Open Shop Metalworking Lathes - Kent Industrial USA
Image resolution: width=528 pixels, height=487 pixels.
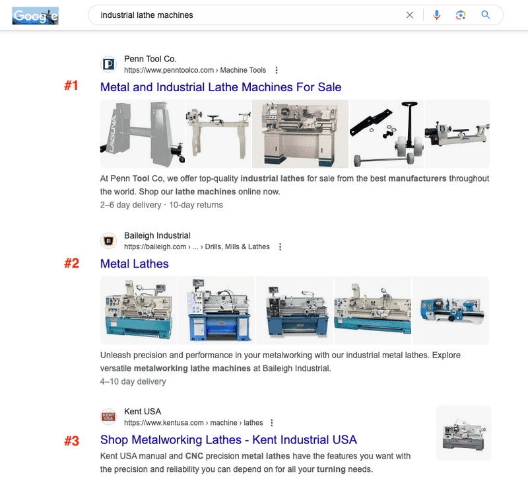(228, 440)
